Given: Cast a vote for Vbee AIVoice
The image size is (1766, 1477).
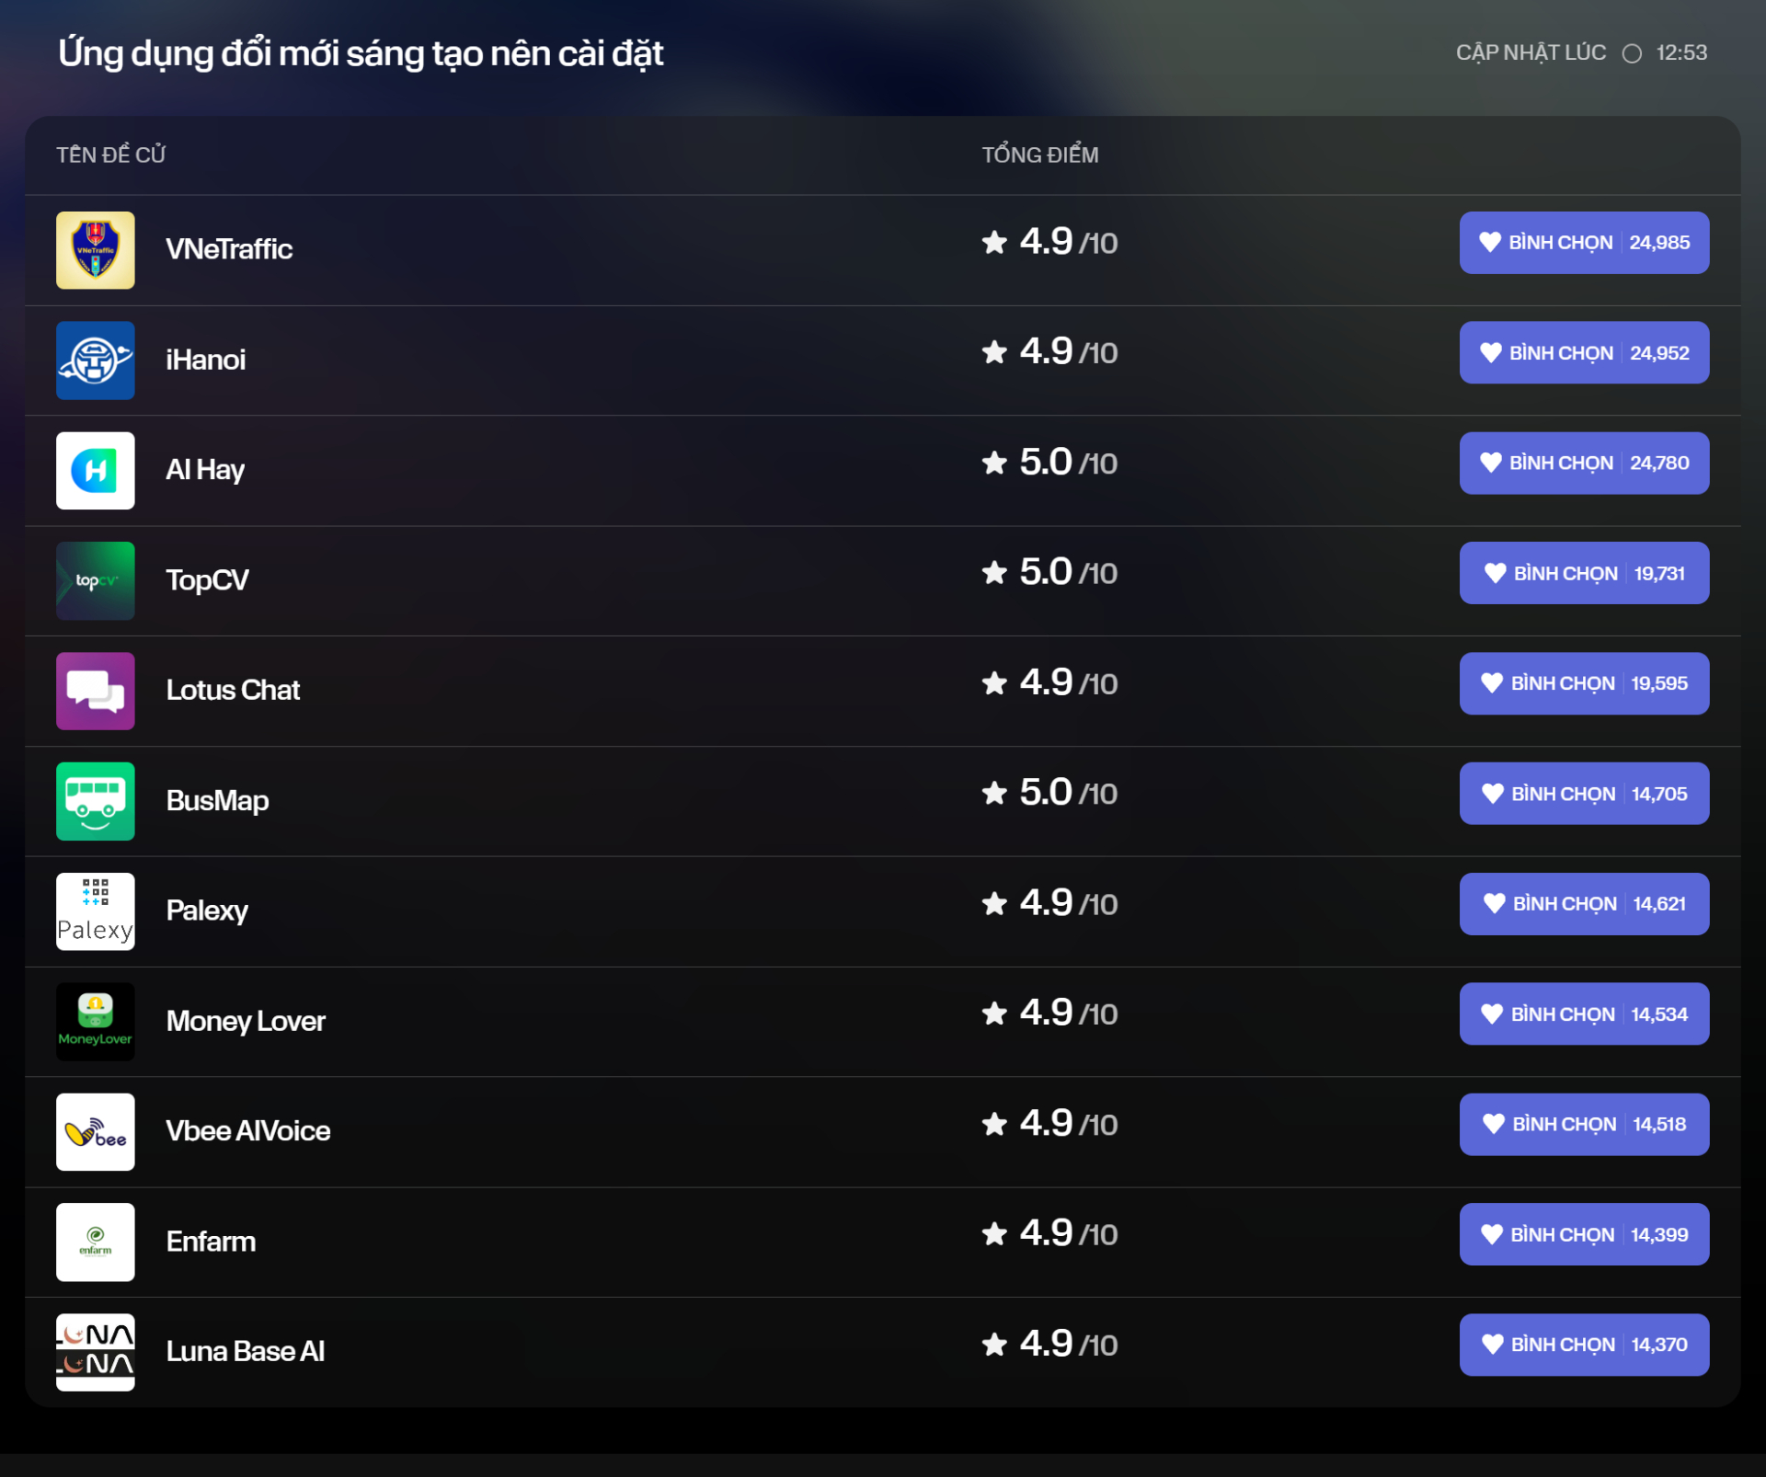Looking at the screenshot, I should click(1584, 1125).
